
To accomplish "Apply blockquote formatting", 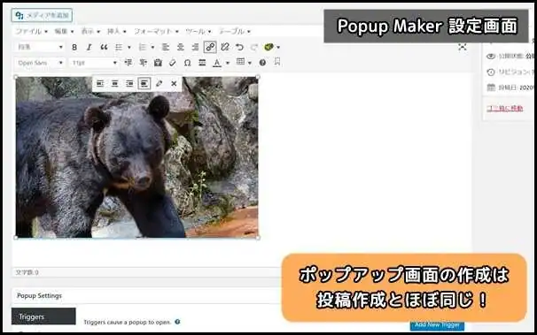I will tap(104, 47).
